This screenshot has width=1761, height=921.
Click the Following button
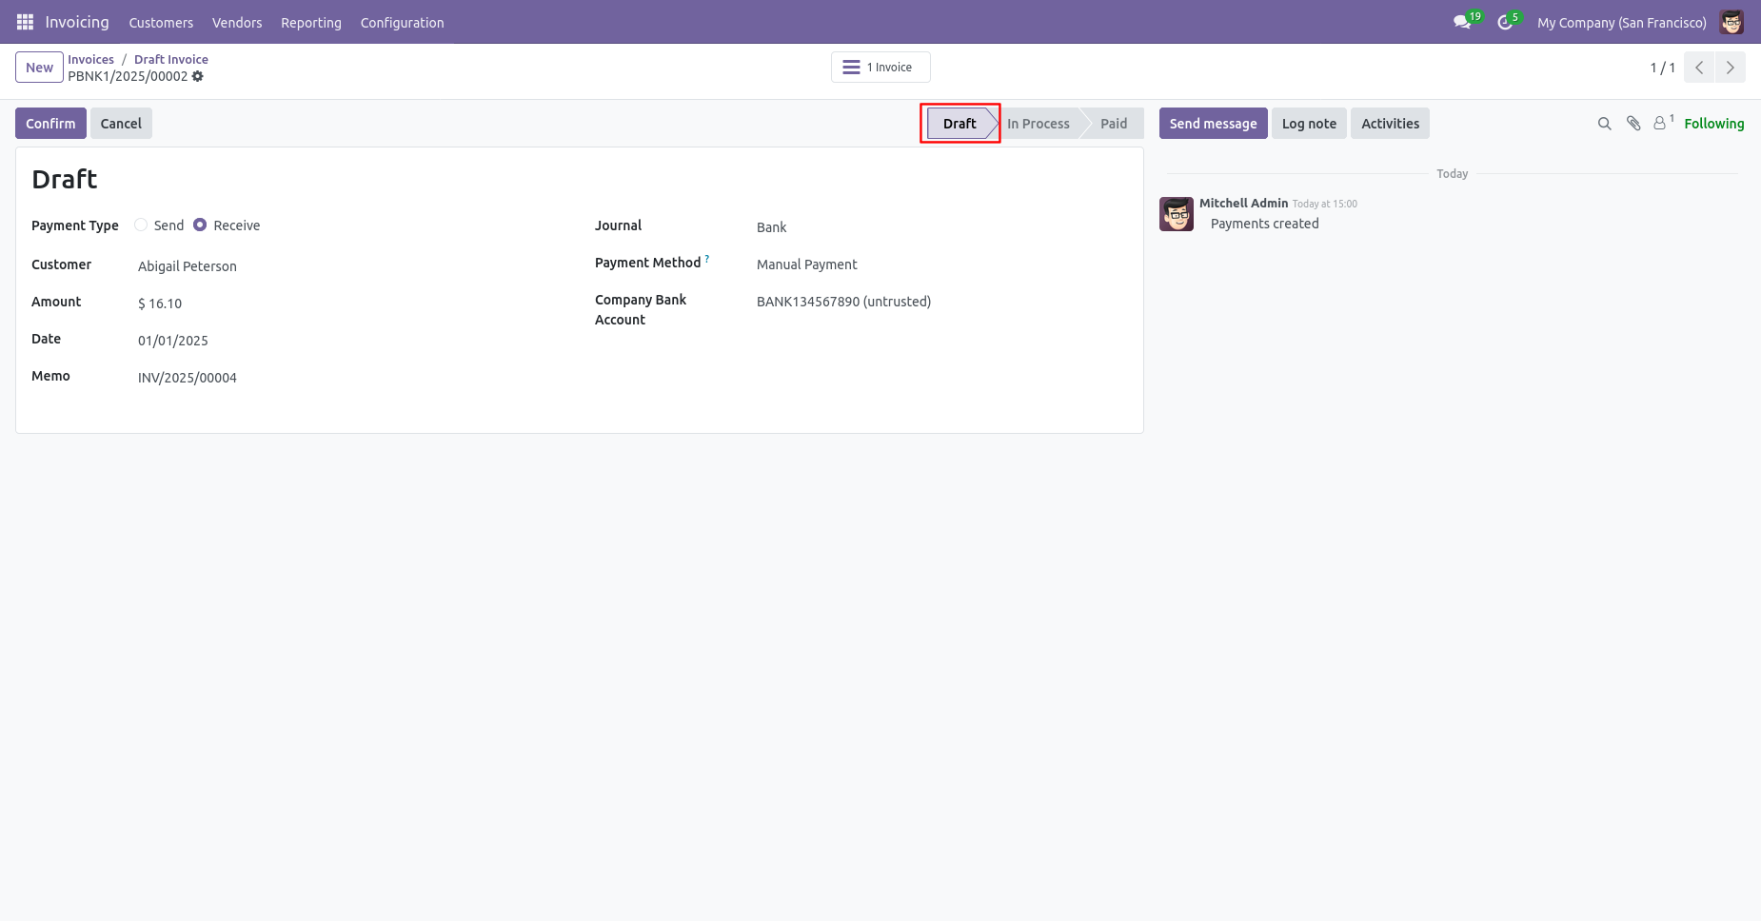tap(1713, 124)
